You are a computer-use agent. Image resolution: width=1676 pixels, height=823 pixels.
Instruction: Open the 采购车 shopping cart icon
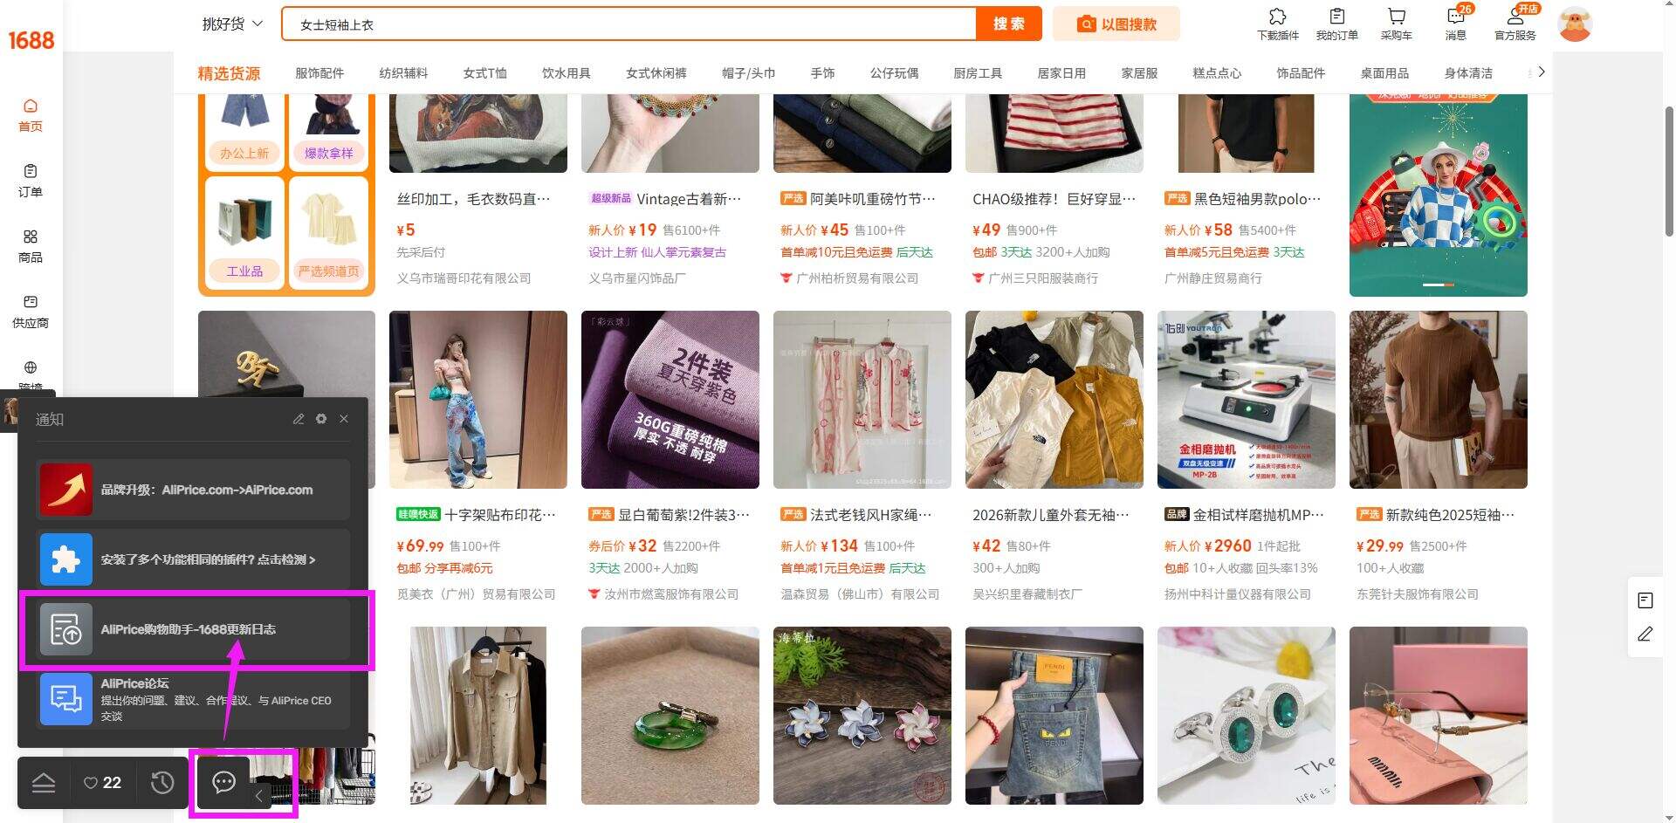point(1396,24)
